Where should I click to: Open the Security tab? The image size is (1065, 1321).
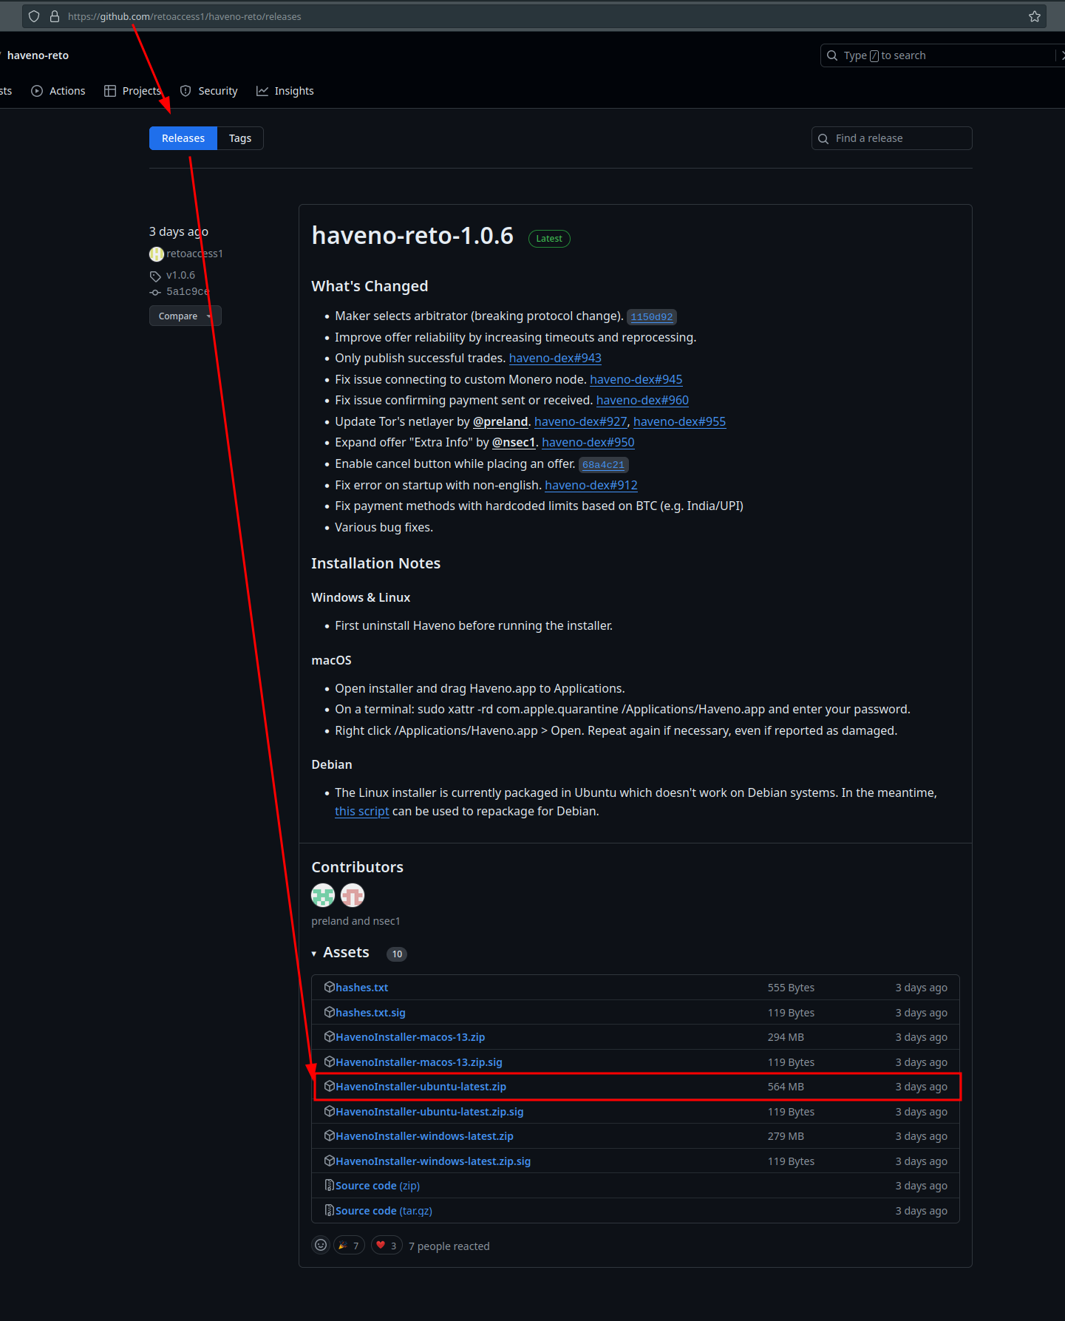click(209, 91)
